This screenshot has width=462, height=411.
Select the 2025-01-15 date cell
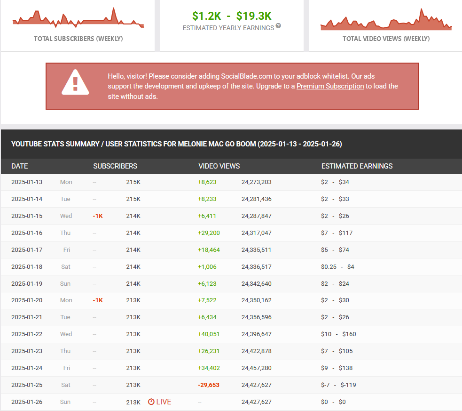27,216
